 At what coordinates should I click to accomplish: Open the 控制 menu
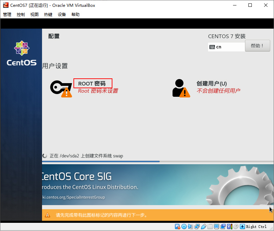20,14
